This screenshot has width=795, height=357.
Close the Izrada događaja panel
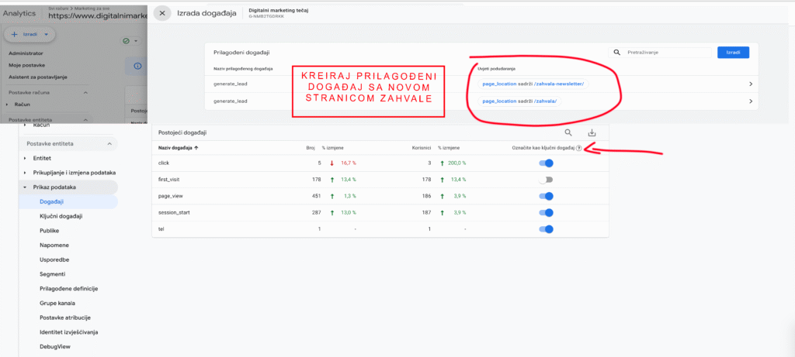(x=161, y=13)
